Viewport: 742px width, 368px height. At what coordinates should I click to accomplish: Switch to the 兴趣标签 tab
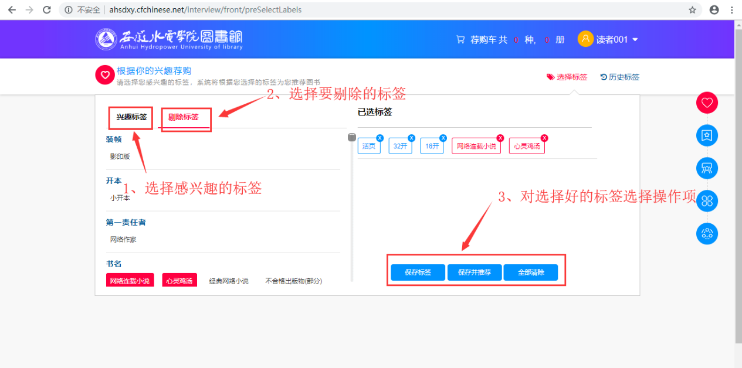pyautogui.click(x=131, y=117)
